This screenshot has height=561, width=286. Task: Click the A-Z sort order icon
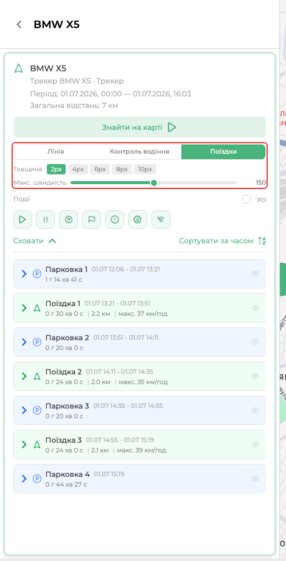(262, 241)
